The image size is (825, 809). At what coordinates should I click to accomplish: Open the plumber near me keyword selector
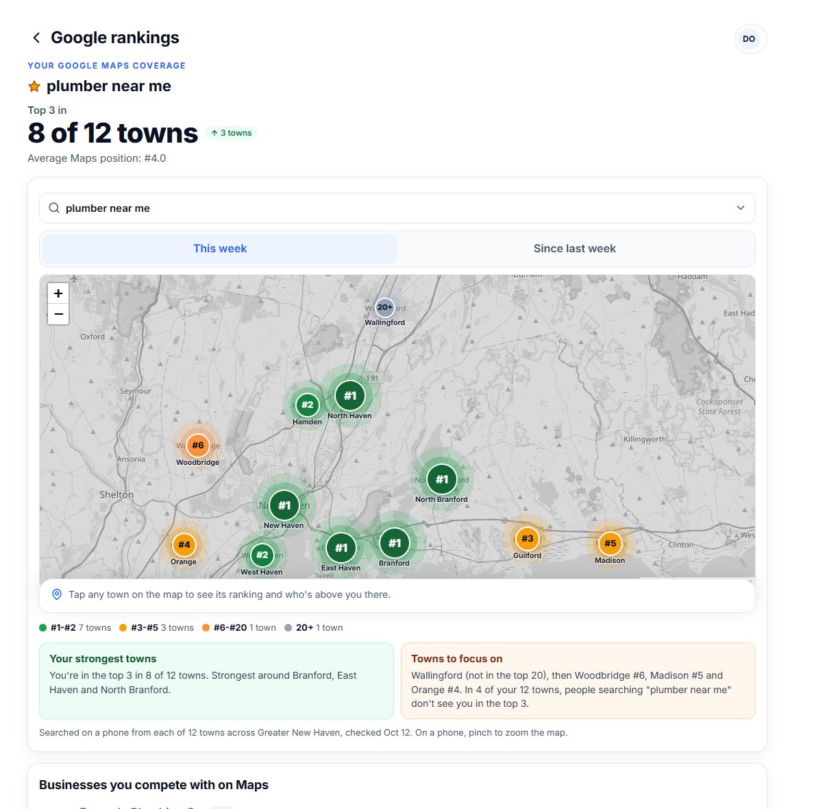pos(397,208)
